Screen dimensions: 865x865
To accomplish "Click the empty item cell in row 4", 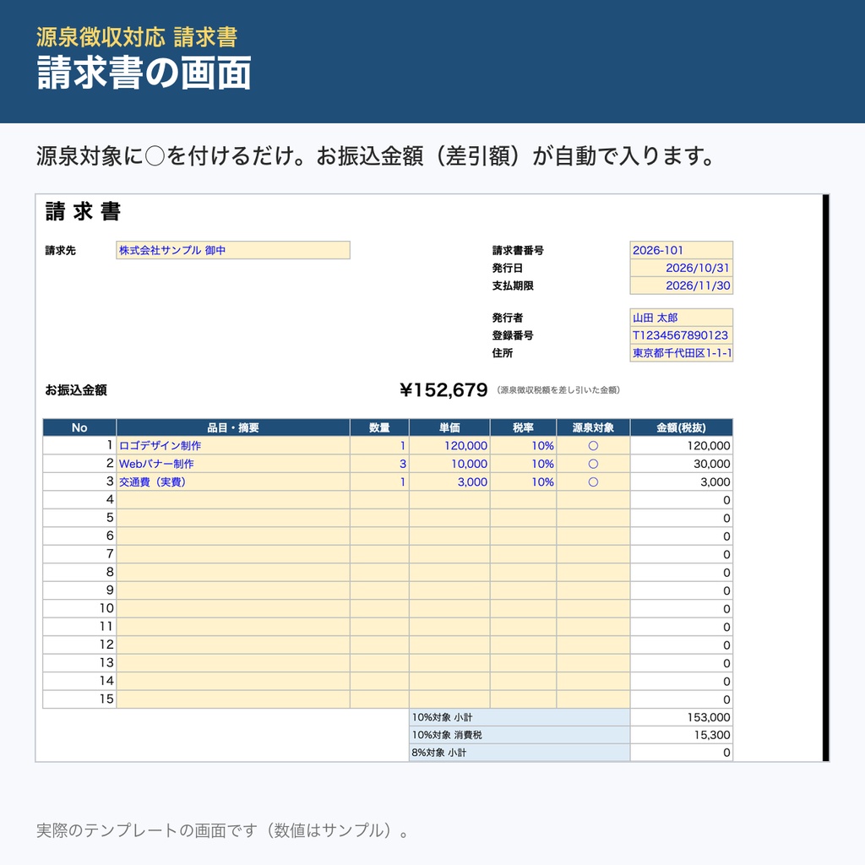I will pos(233,500).
